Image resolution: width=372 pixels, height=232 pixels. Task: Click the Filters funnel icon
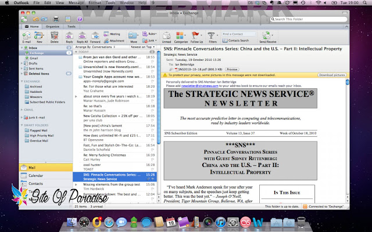pyautogui.click(x=211, y=36)
